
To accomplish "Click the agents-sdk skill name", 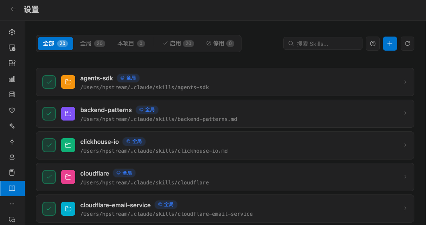I will (96, 78).
